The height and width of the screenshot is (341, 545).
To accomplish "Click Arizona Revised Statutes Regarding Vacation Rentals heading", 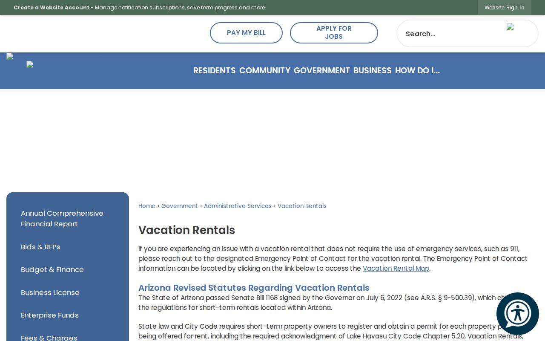I will pos(254,288).
